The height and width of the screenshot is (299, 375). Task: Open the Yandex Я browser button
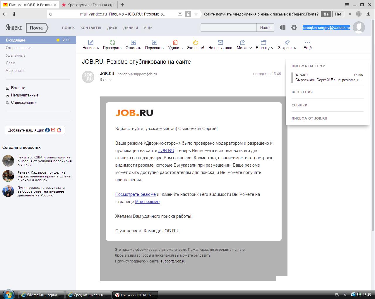[14, 14]
